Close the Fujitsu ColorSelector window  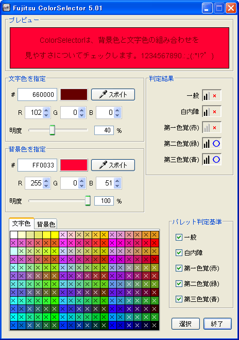(x=231, y=8)
